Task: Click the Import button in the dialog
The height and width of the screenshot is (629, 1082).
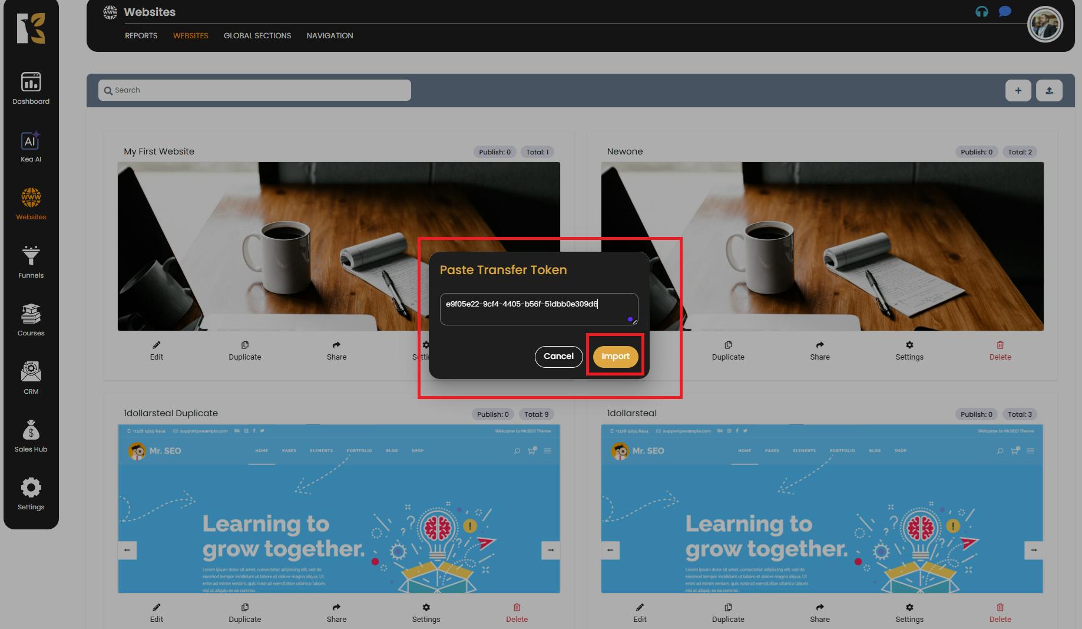Action: (x=615, y=356)
